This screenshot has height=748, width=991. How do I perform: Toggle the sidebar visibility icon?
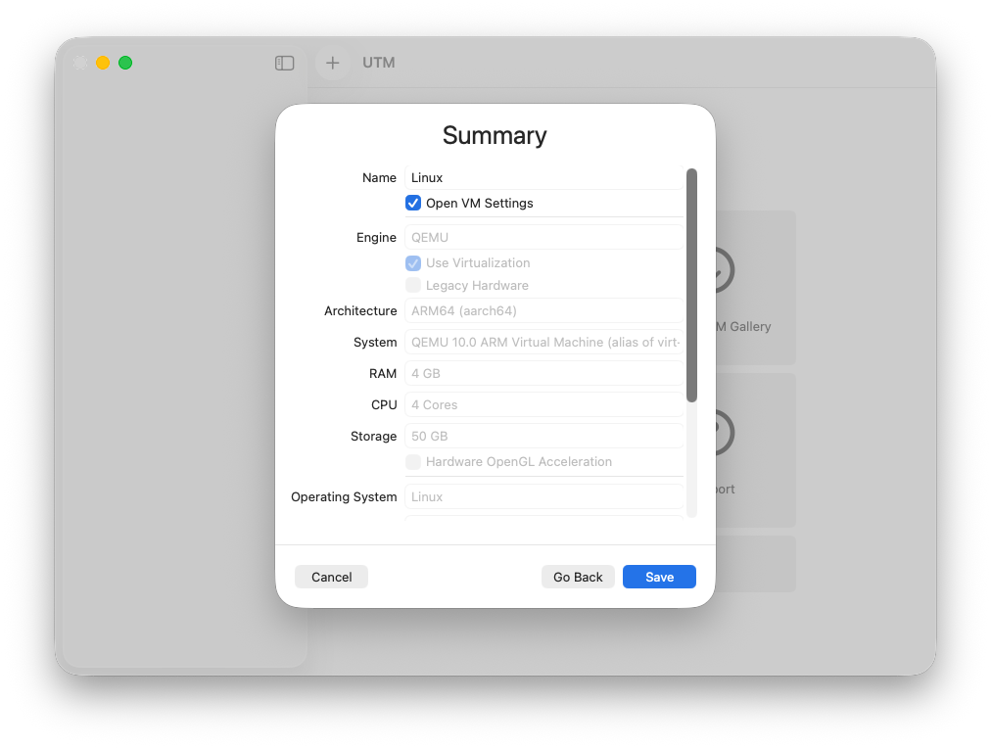285,63
